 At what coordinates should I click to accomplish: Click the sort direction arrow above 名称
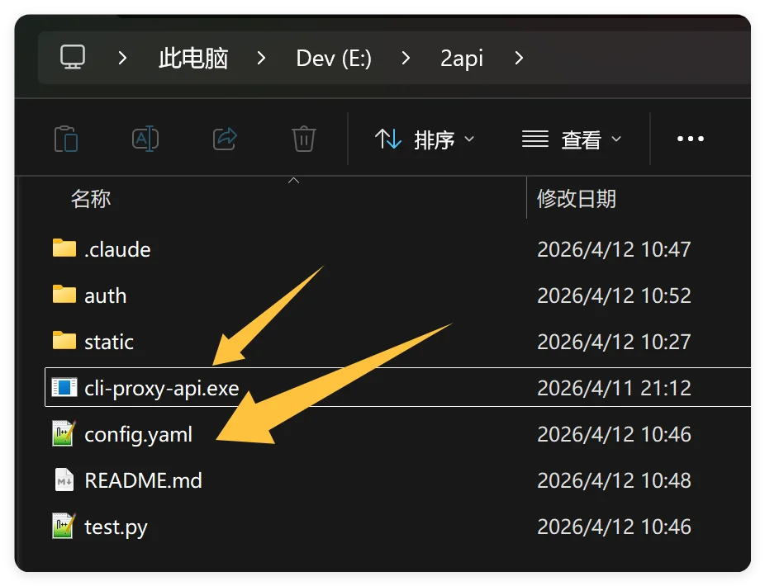[x=293, y=181]
